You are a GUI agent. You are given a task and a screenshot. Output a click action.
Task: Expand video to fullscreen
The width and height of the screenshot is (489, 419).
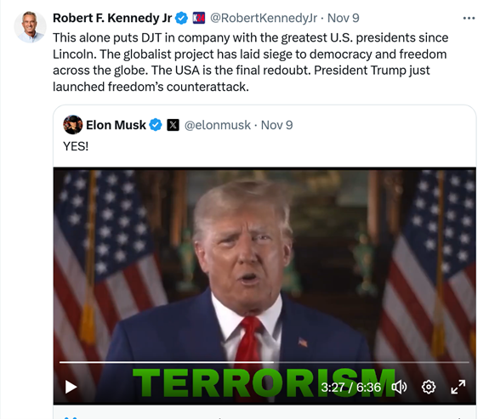click(458, 387)
